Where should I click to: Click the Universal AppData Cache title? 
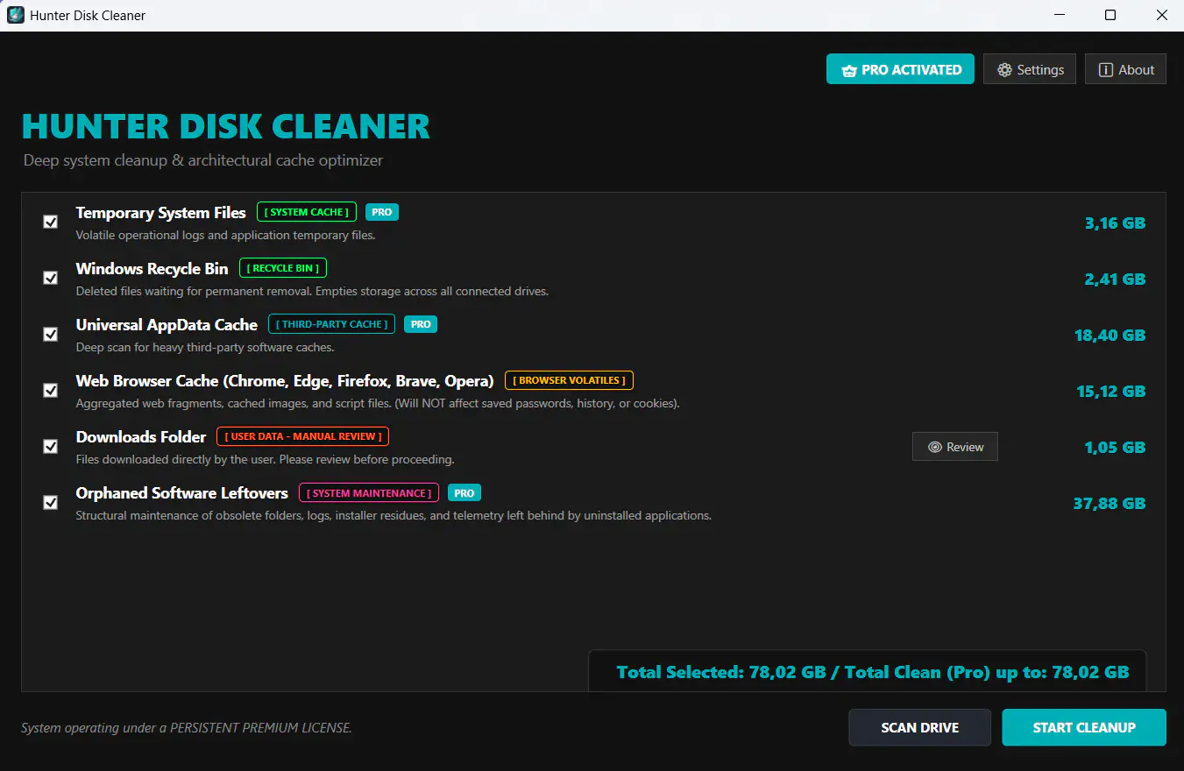[167, 325]
